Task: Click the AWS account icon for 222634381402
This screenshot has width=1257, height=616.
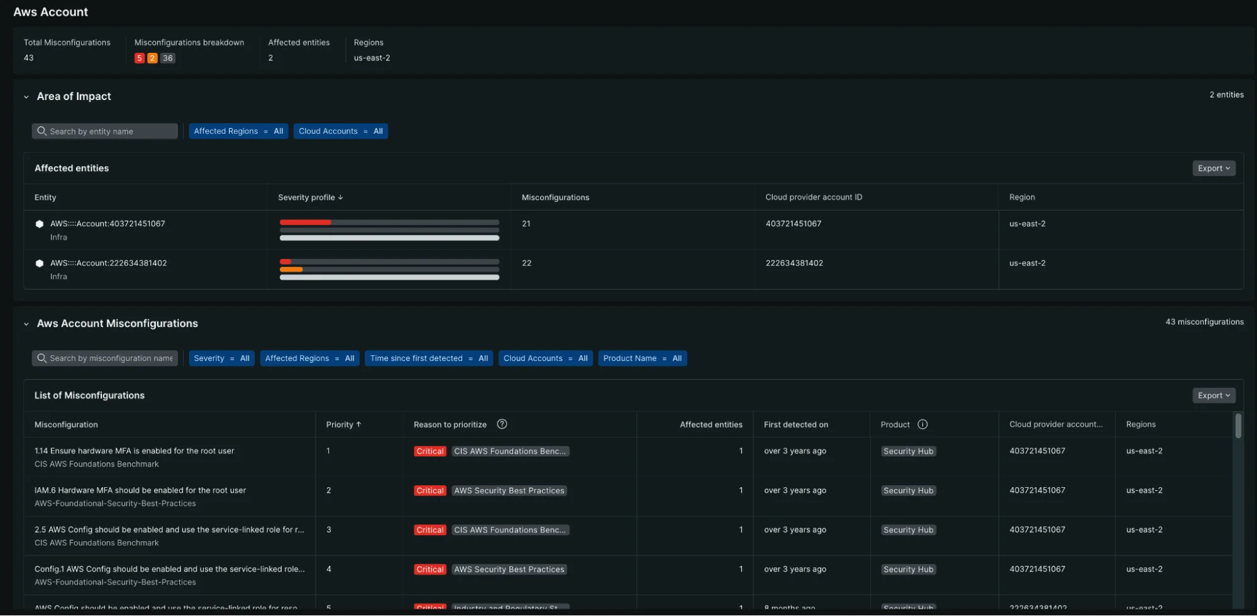Action: pos(39,263)
